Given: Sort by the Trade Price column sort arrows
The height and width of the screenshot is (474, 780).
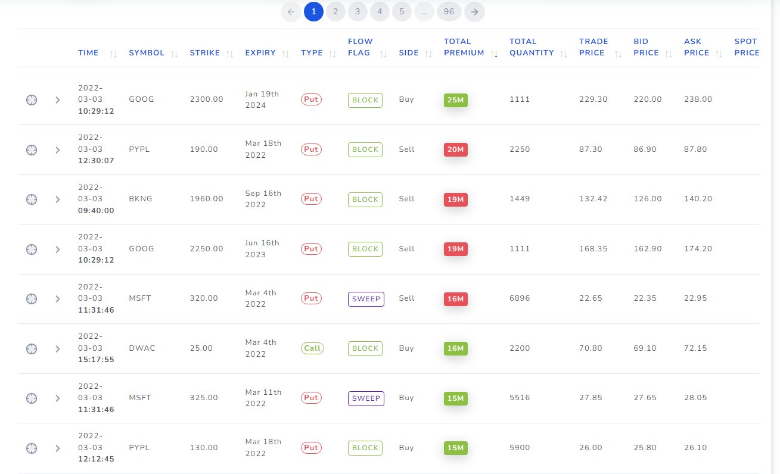Looking at the screenshot, I should tap(619, 54).
